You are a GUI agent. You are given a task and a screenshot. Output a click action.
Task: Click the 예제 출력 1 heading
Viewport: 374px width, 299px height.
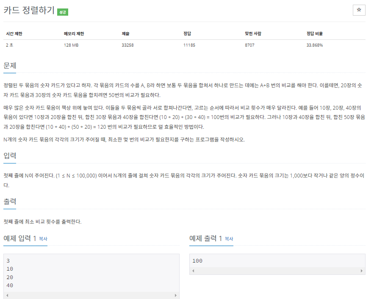click(x=205, y=238)
